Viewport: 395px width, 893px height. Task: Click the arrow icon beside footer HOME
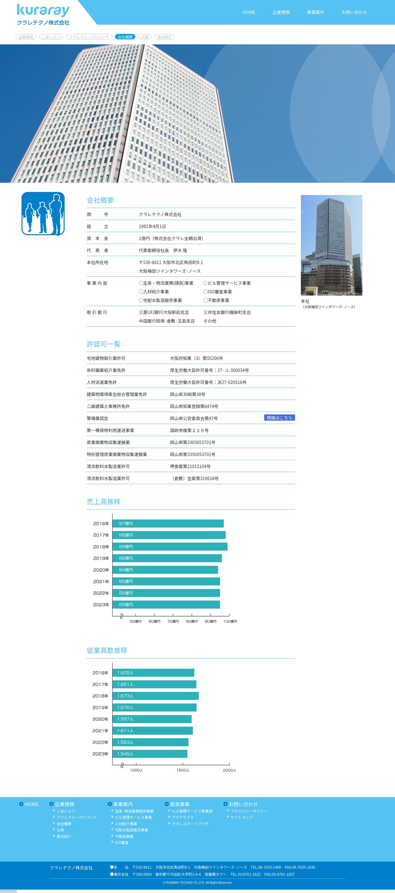click(x=21, y=804)
